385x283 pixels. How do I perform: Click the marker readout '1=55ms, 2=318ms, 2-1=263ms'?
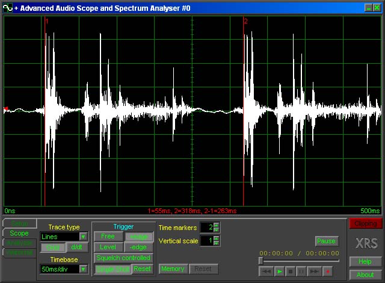click(192, 211)
